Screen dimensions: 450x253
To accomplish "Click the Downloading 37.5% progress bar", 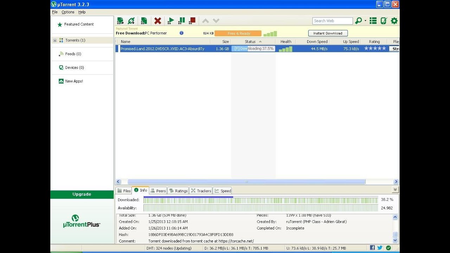I will pyautogui.click(x=253, y=48).
